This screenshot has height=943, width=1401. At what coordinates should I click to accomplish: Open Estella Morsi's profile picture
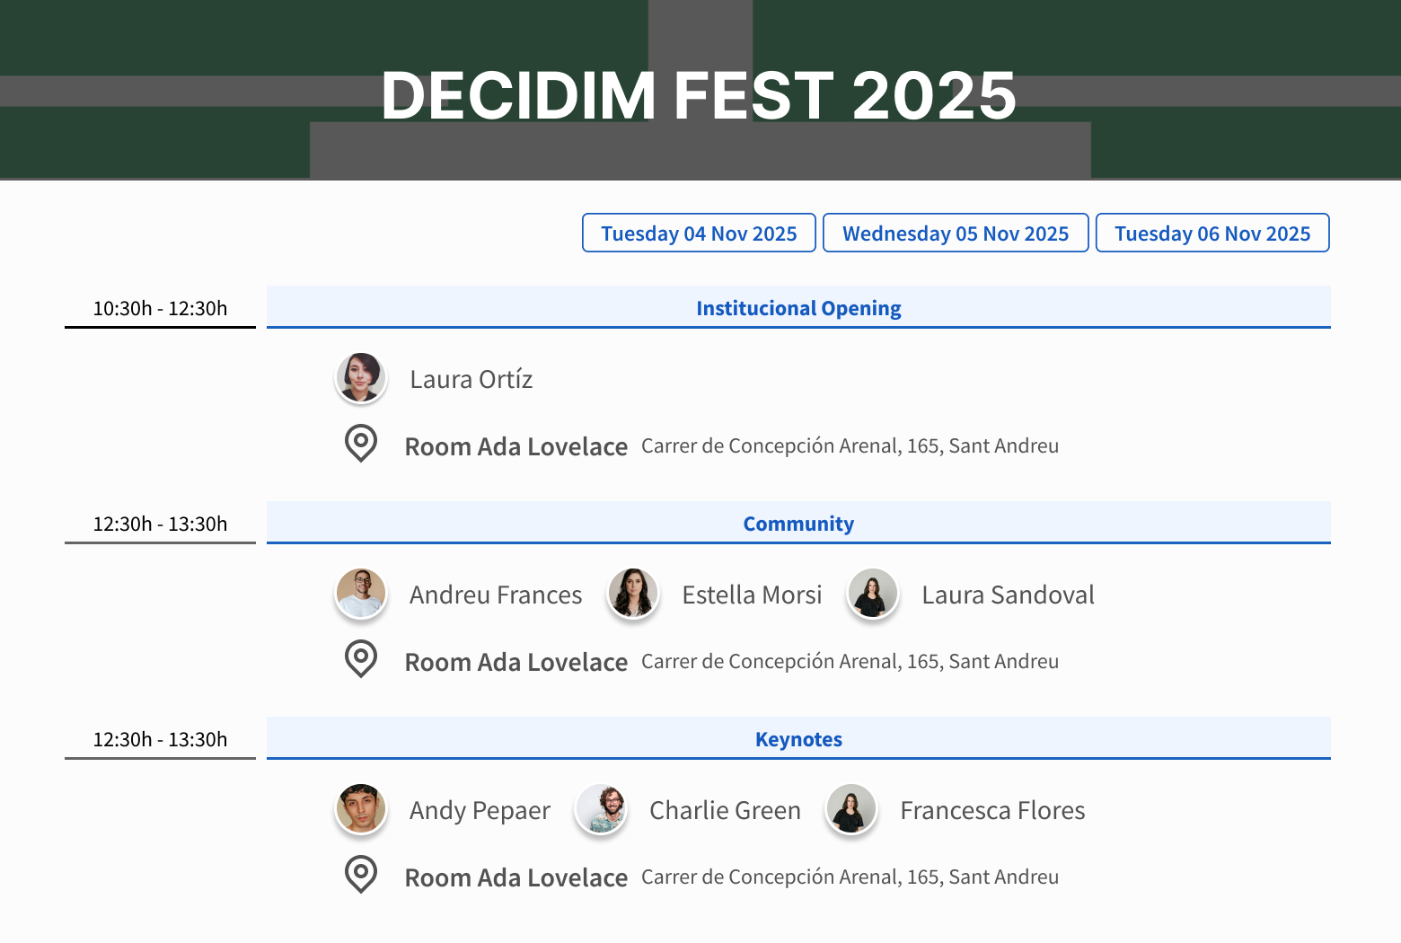point(633,594)
